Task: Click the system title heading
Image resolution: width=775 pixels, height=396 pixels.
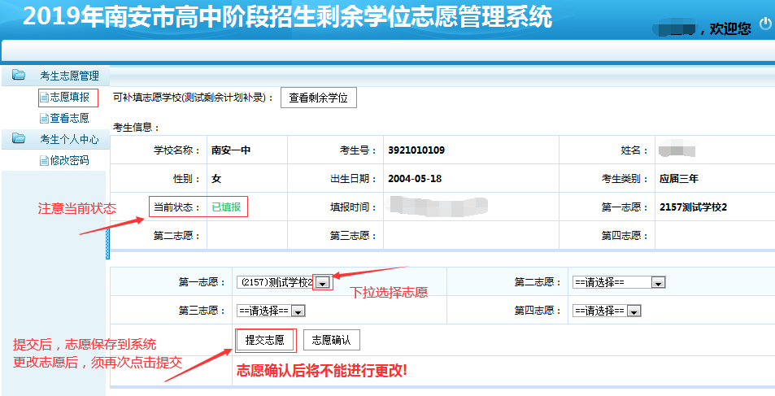Action: coord(287,17)
